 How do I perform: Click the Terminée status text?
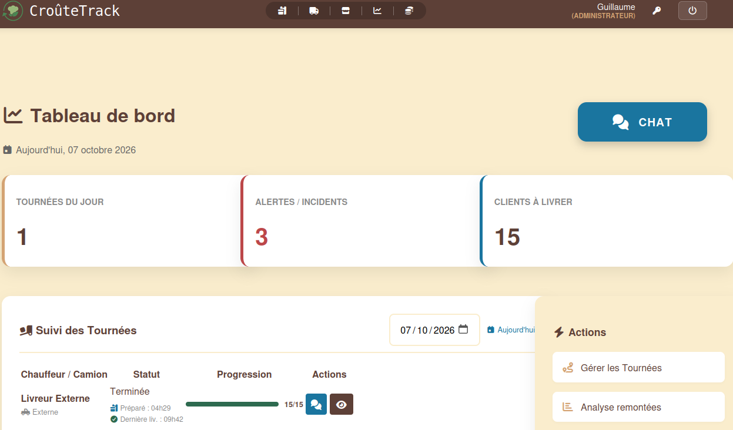pyautogui.click(x=130, y=391)
